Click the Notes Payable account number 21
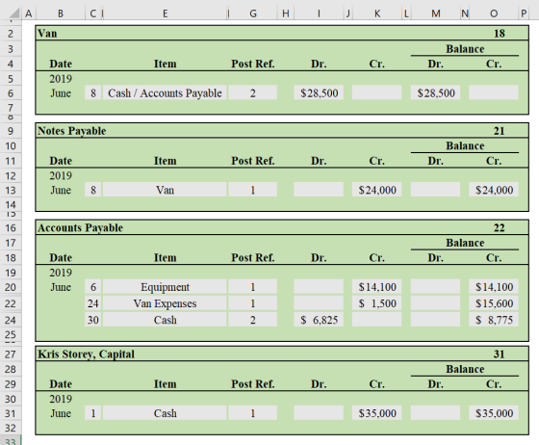 [500, 131]
